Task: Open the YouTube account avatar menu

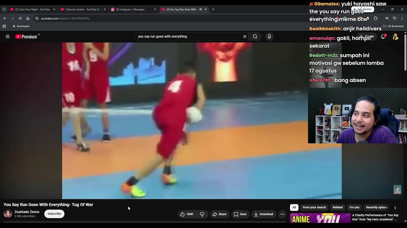Action: [x=395, y=37]
